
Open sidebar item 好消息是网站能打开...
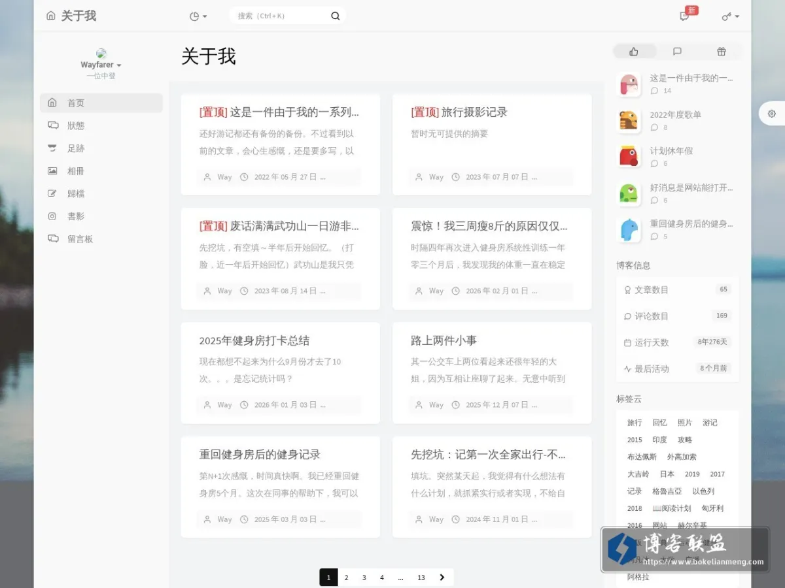(691, 188)
